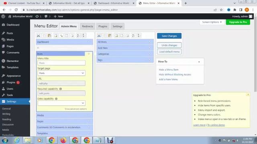The width and height of the screenshot is (257, 144).
Task: Sort top-level menus descending
Action: [84, 36]
